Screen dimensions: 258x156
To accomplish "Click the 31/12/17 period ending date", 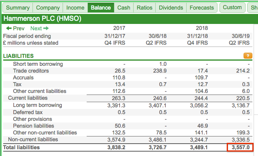I will [115, 36].
